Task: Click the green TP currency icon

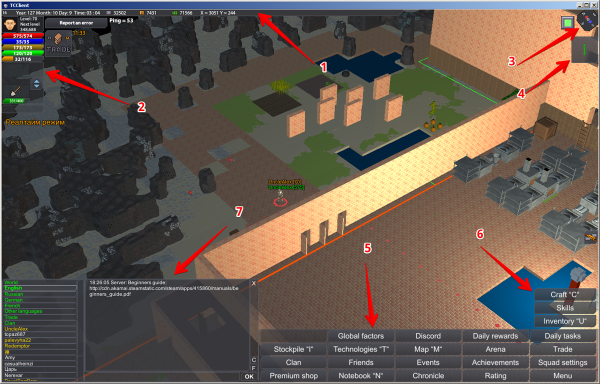Action: [174, 12]
